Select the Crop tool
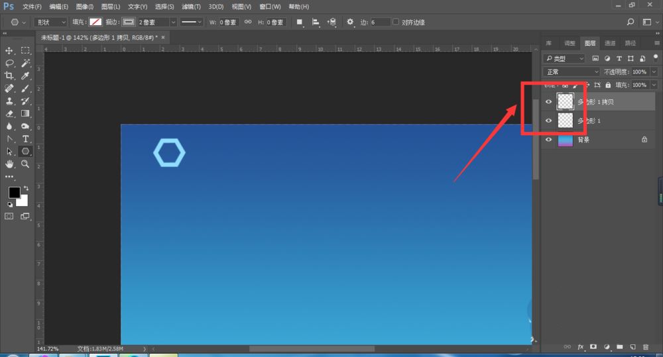663x357 pixels. [x=9, y=76]
